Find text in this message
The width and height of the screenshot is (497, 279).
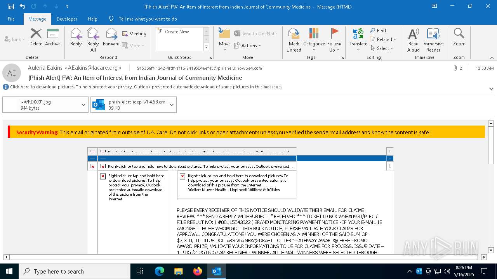click(378, 31)
